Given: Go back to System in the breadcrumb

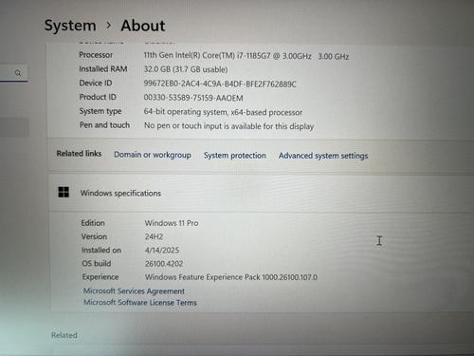Looking at the screenshot, I should pyautogui.click(x=70, y=26).
